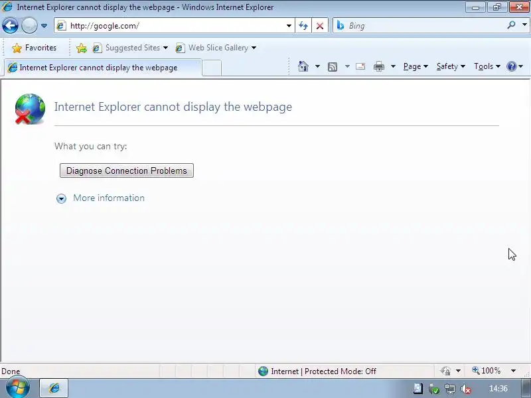Image resolution: width=531 pixels, height=398 pixels.
Task: Click the Windows Start orb
Action: pos(18,388)
